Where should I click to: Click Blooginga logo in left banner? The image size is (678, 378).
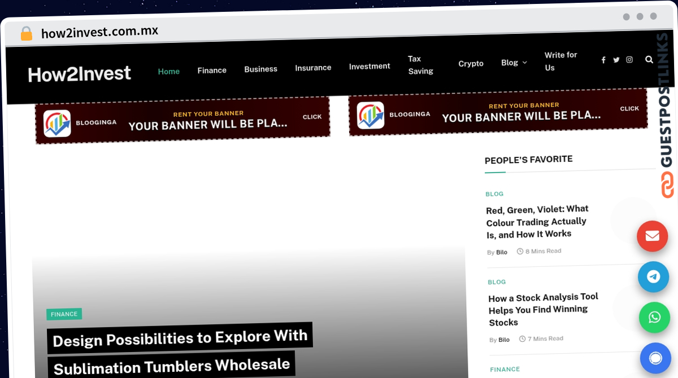click(57, 124)
